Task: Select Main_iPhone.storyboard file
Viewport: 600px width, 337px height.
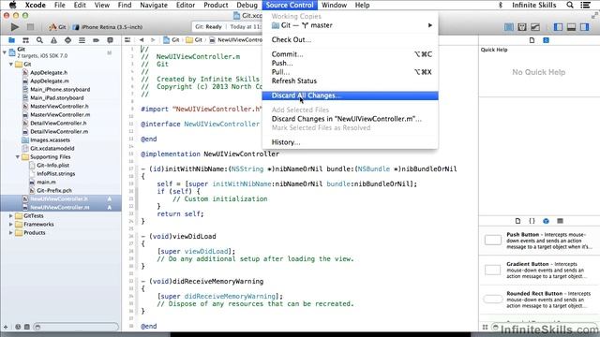Action: (x=60, y=90)
